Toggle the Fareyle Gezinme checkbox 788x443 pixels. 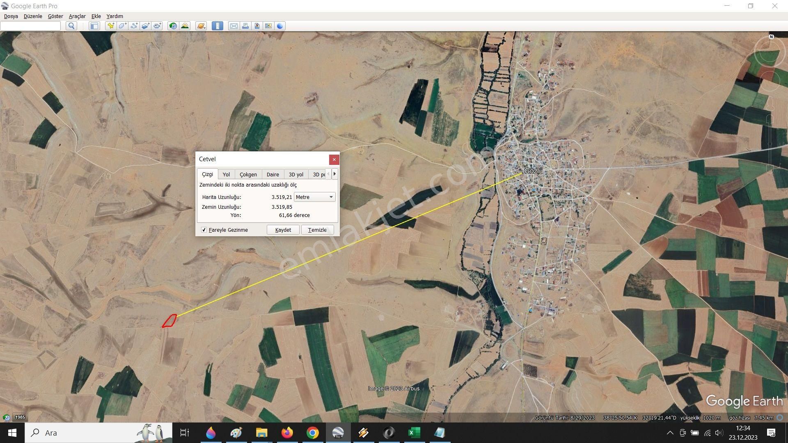click(204, 230)
